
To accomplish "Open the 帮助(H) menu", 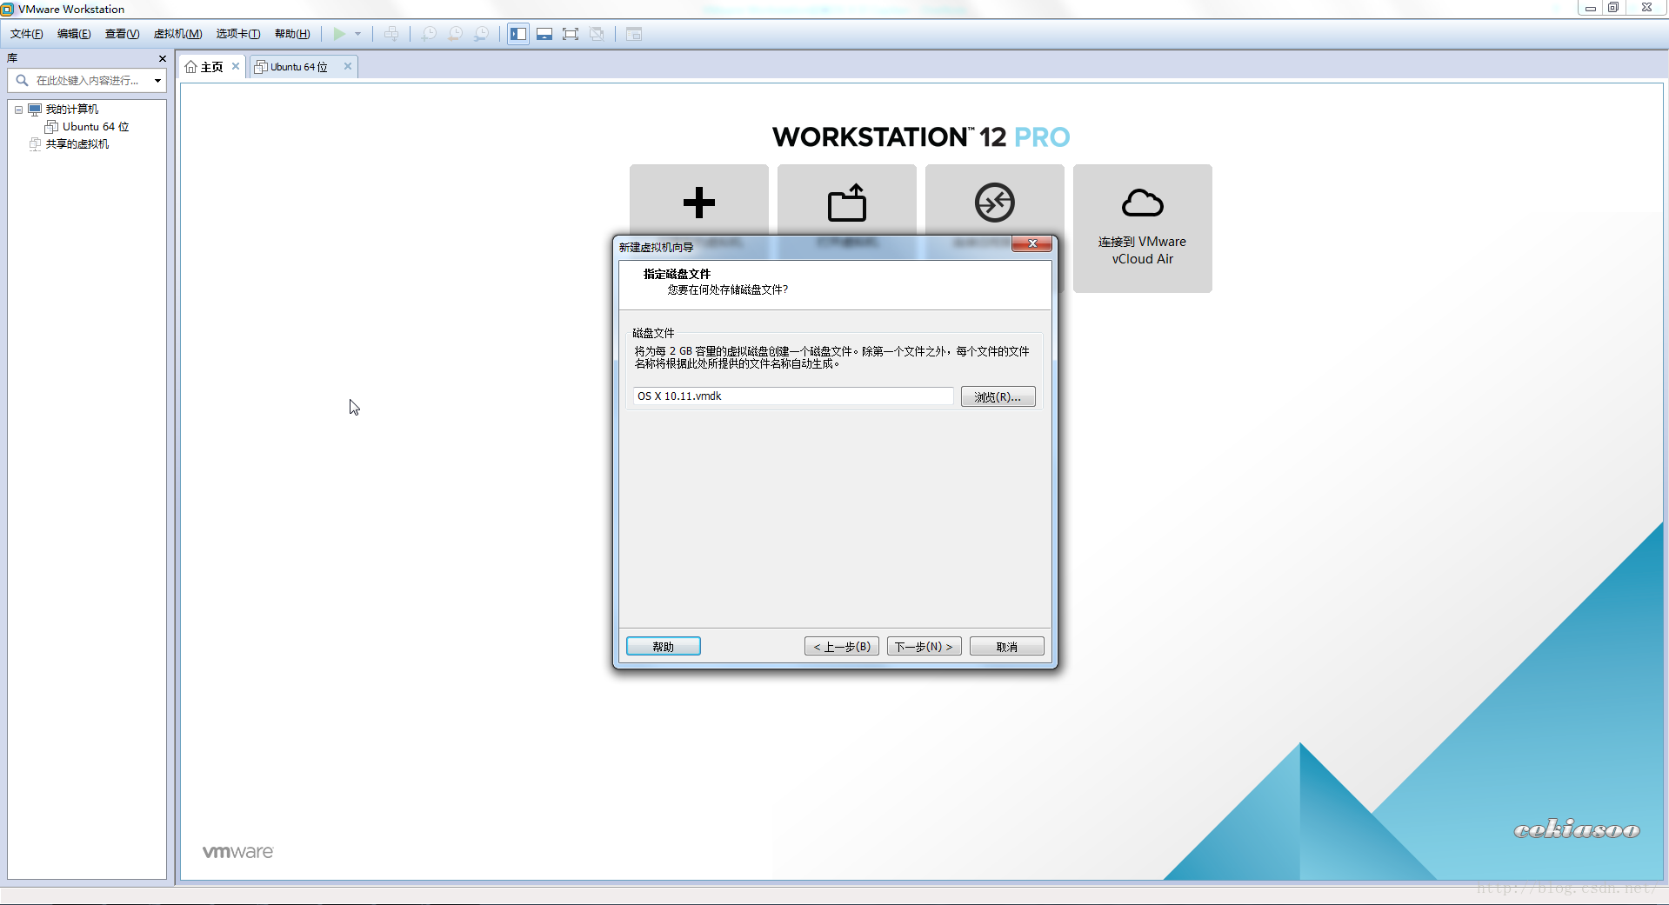I will pos(292,34).
